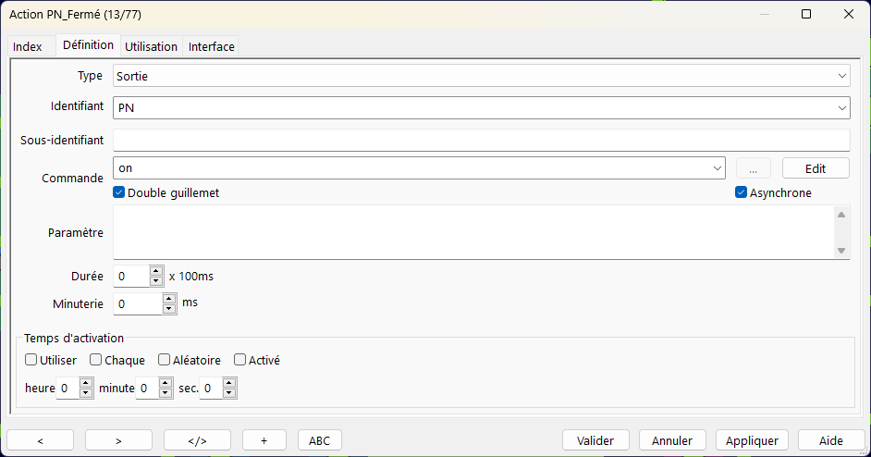Open the Interface tab

(211, 46)
